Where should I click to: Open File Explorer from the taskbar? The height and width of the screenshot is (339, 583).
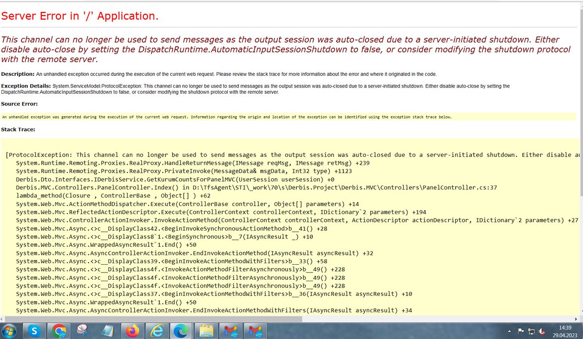206,331
